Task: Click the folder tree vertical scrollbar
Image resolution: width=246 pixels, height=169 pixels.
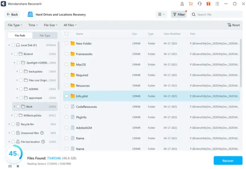Action: pos(59,65)
